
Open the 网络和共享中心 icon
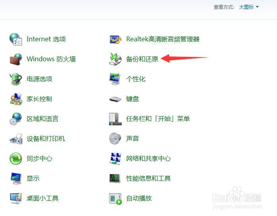pos(115,159)
